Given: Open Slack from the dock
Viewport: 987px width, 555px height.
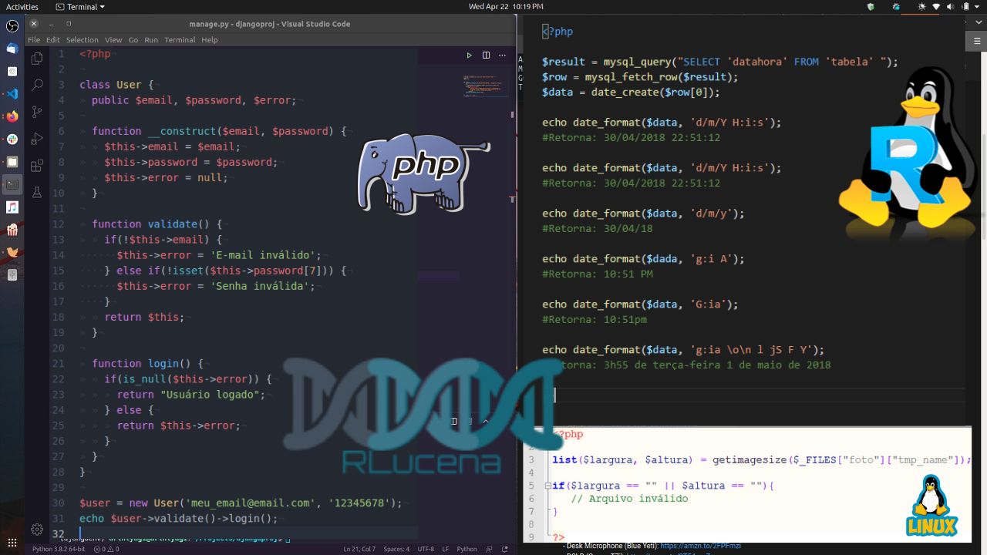Looking at the screenshot, I should pos(12,140).
